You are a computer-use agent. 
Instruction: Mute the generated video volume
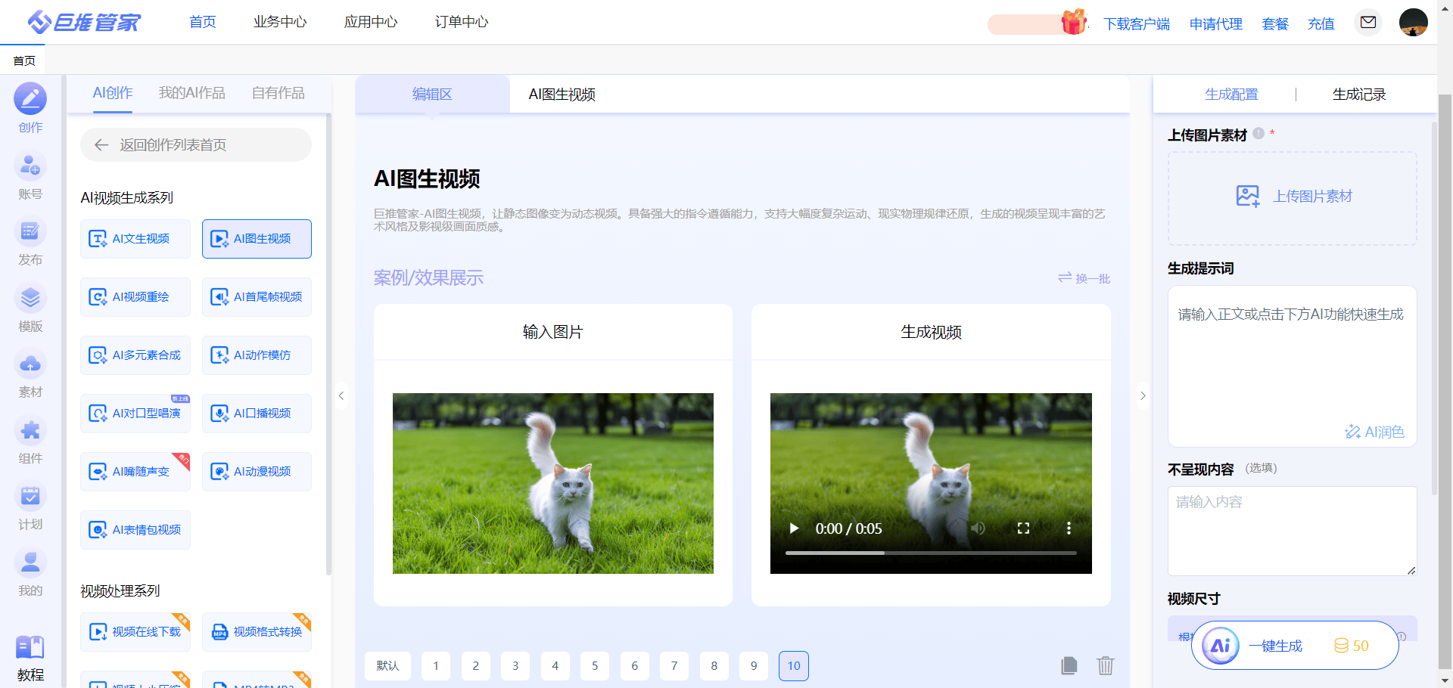coord(979,528)
